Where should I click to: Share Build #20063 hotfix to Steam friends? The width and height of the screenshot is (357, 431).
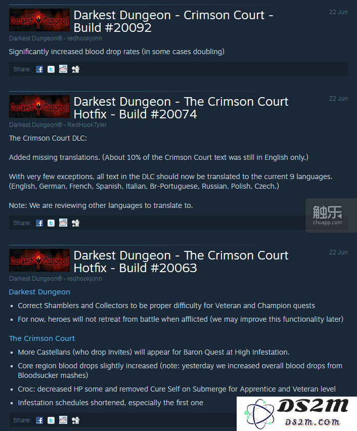[x=75, y=420]
